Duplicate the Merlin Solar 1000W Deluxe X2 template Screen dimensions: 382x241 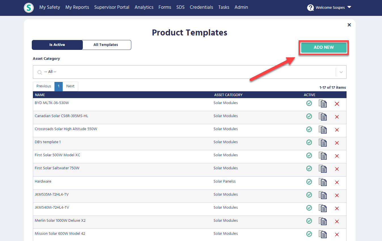[323, 221]
